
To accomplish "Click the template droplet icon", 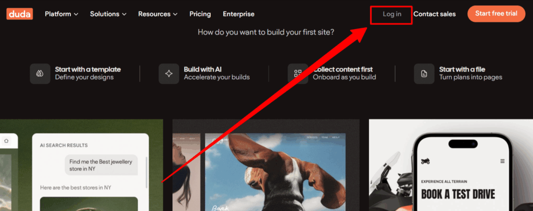I will pos(40,74).
